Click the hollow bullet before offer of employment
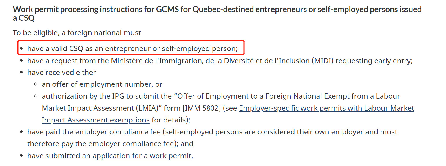The width and height of the screenshot is (446, 166). tap(36, 84)
